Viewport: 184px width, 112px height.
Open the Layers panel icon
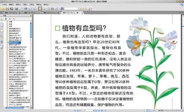2,31
